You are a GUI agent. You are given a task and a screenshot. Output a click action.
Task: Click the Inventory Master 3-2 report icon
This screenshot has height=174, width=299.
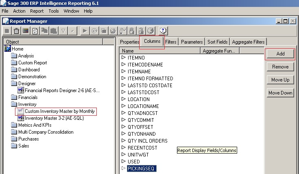click(x=21, y=118)
